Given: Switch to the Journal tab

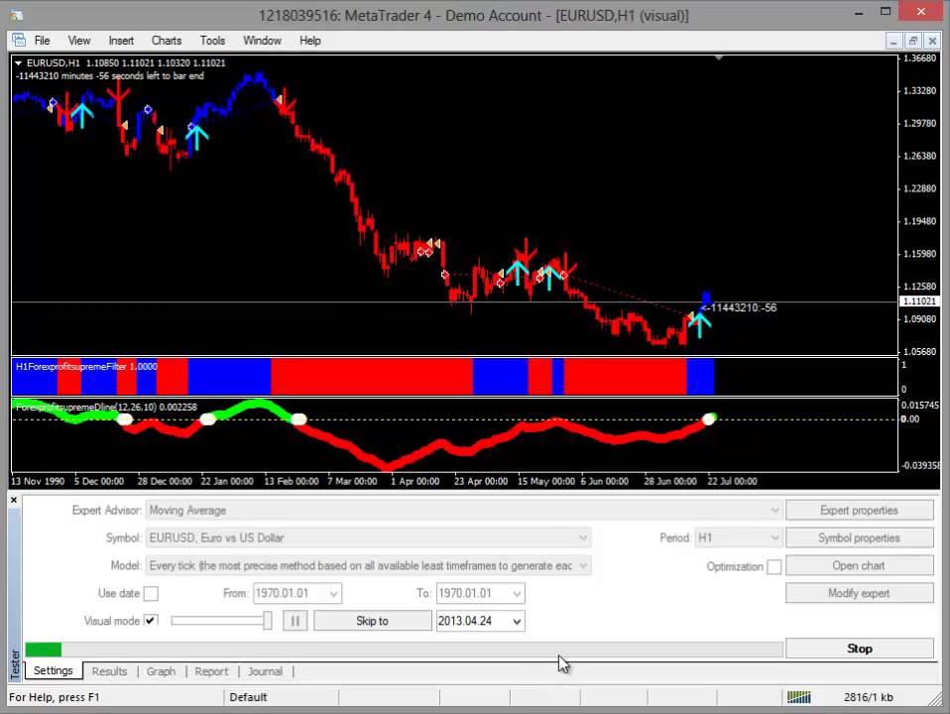Looking at the screenshot, I should (266, 671).
